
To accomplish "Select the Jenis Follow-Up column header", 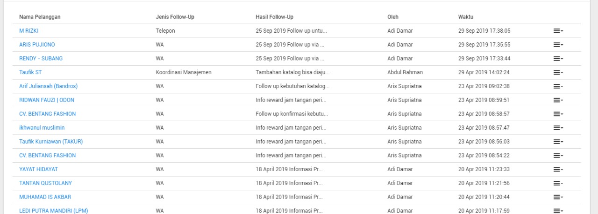I will (x=175, y=17).
